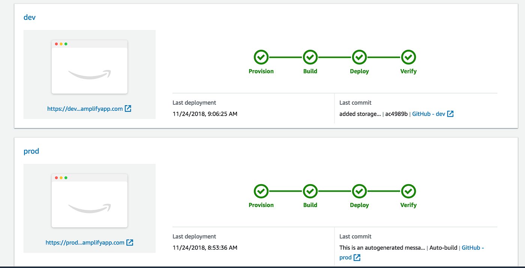Open the dev branch details

(x=29, y=17)
